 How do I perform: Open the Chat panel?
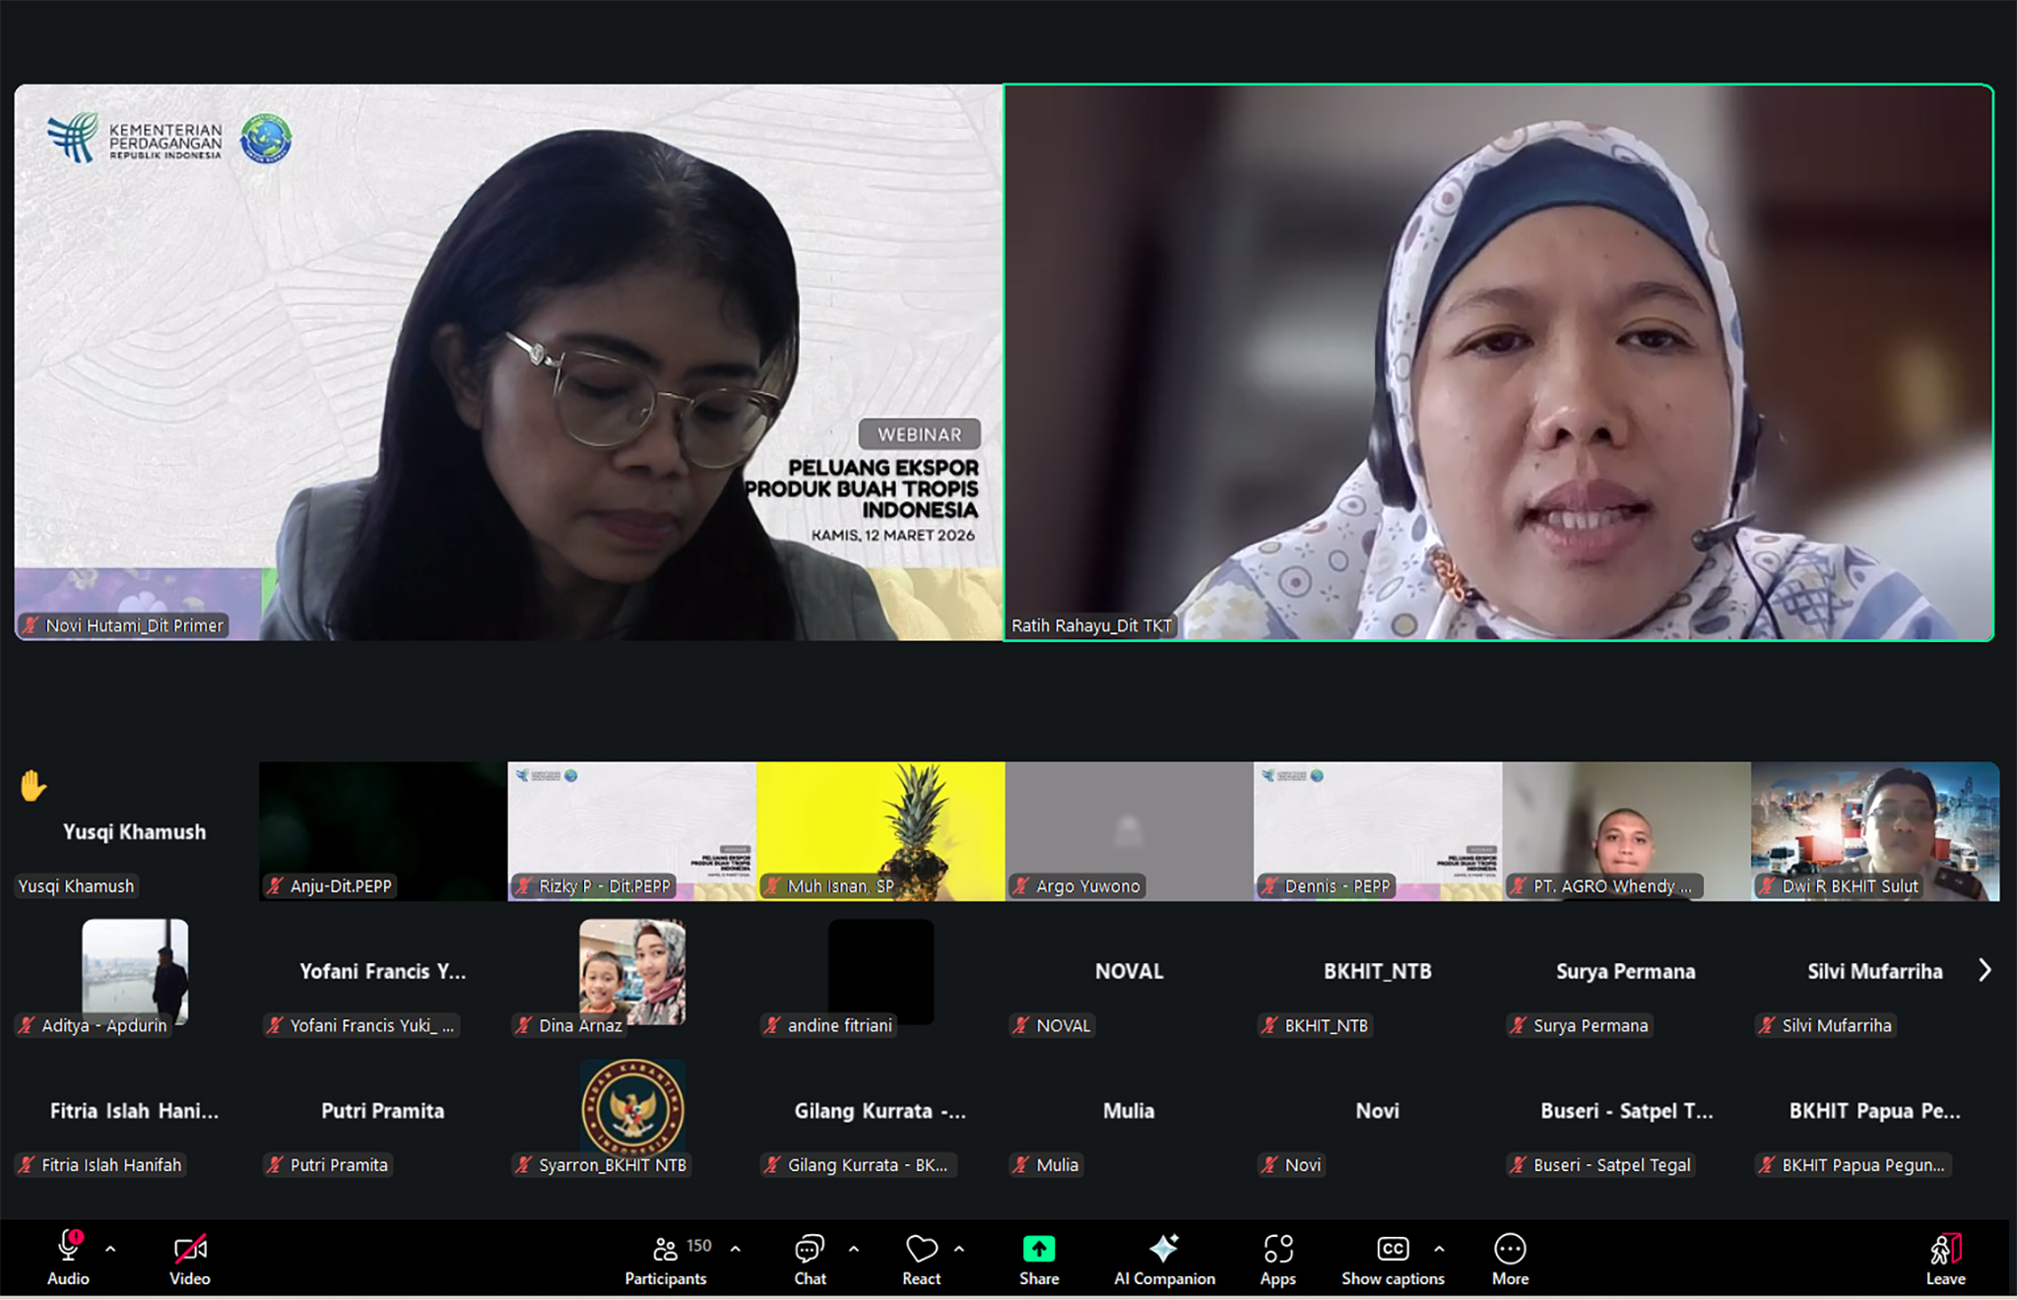[810, 1249]
